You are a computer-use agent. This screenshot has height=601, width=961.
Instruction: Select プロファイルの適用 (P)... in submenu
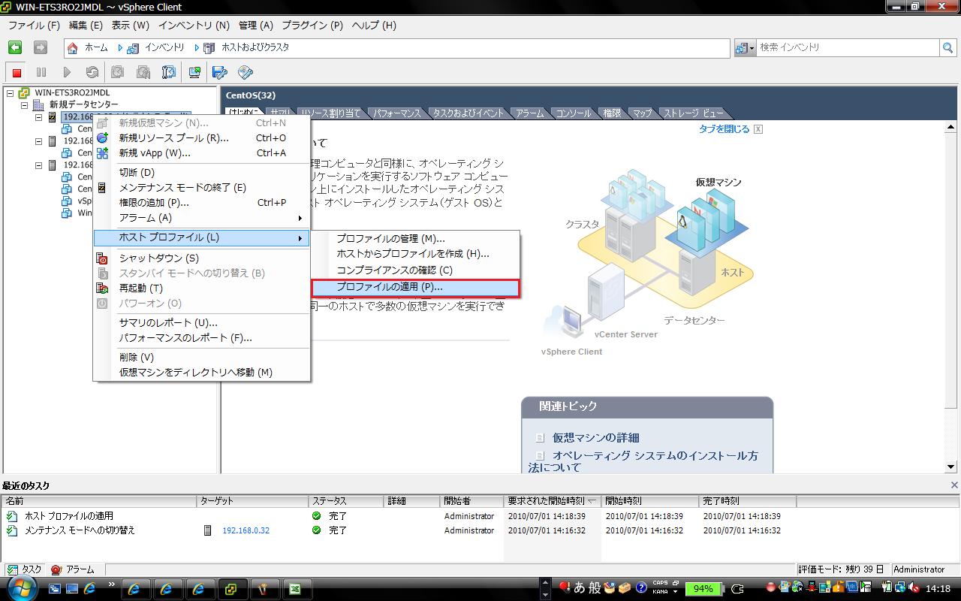coord(414,287)
